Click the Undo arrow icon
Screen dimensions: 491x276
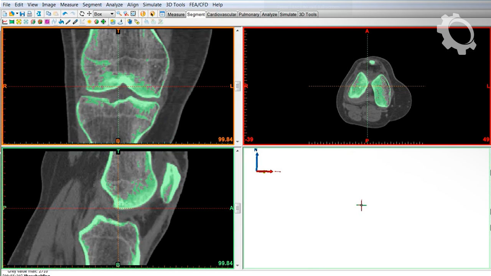tap(65, 14)
